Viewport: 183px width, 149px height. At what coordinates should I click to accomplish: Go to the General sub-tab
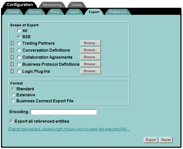tap(13, 12)
